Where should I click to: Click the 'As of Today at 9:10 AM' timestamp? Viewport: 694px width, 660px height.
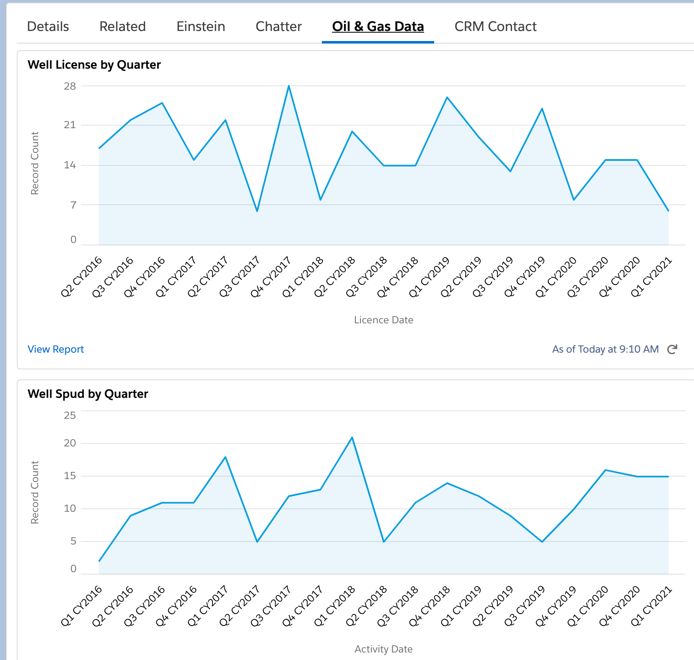[x=605, y=349]
